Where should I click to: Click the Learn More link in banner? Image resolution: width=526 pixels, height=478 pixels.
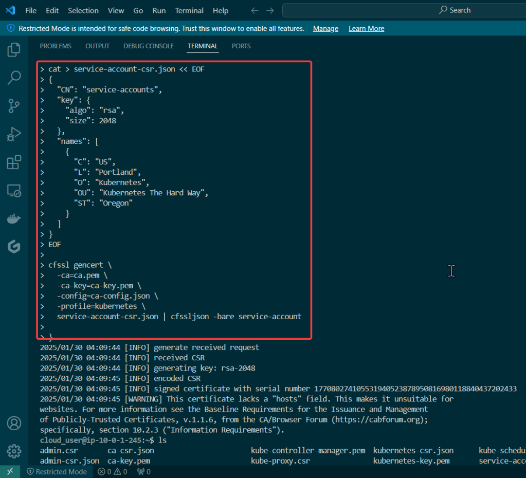point(366,29)
